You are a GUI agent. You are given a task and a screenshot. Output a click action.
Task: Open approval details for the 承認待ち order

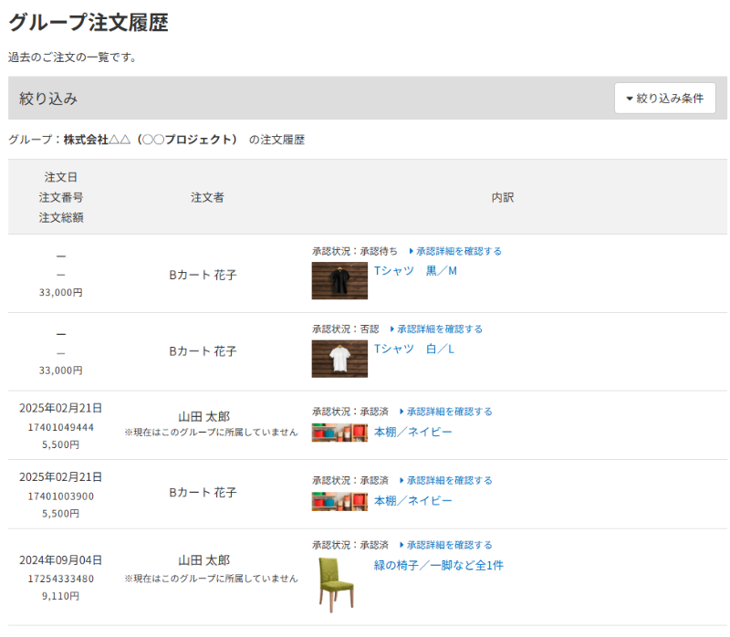[x=455, y=251]
